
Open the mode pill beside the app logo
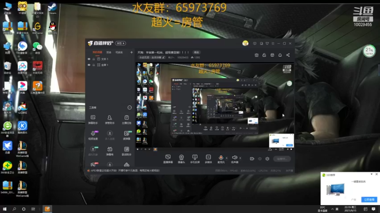click(x=121, y=43)
